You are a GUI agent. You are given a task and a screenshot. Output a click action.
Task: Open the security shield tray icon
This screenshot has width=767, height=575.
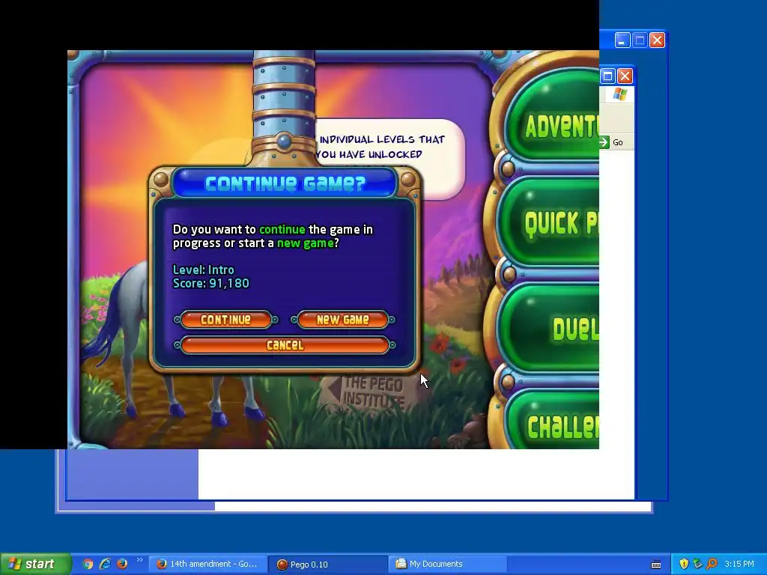click(x=684, y=564)
